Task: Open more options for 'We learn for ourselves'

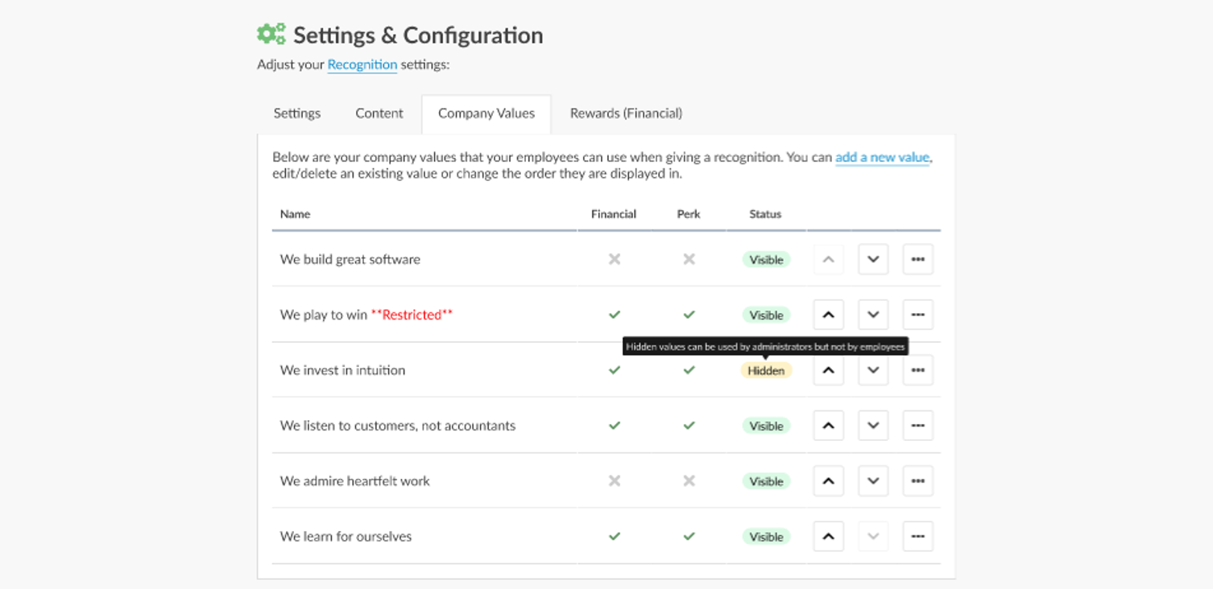Action: tap(917, 537)
